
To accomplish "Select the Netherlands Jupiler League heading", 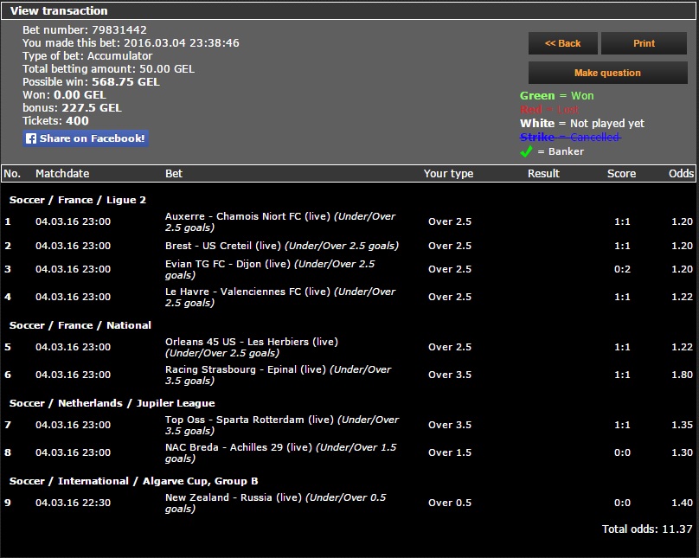I will click(112, 403).
